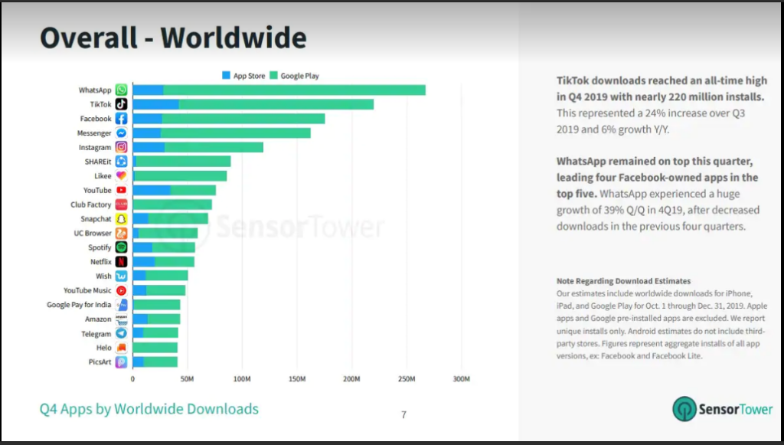This screenshot has width=784, height=445.
Task: Click the 'Google Pay for India' label
Action: tap(79, 305)
